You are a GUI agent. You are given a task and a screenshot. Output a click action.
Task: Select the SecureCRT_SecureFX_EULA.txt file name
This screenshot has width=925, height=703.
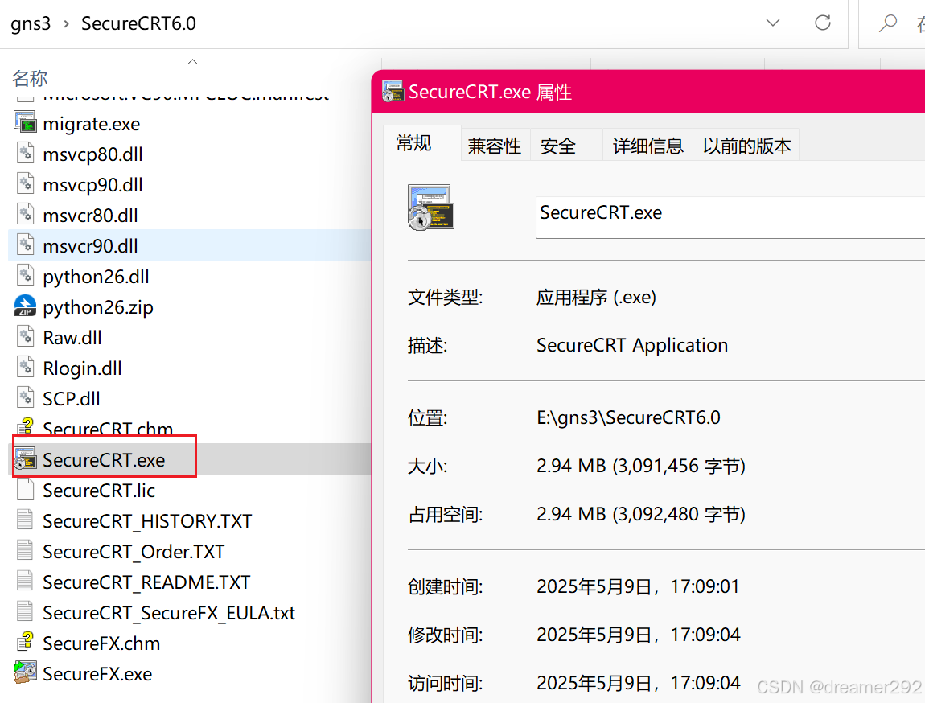(169, 614)
